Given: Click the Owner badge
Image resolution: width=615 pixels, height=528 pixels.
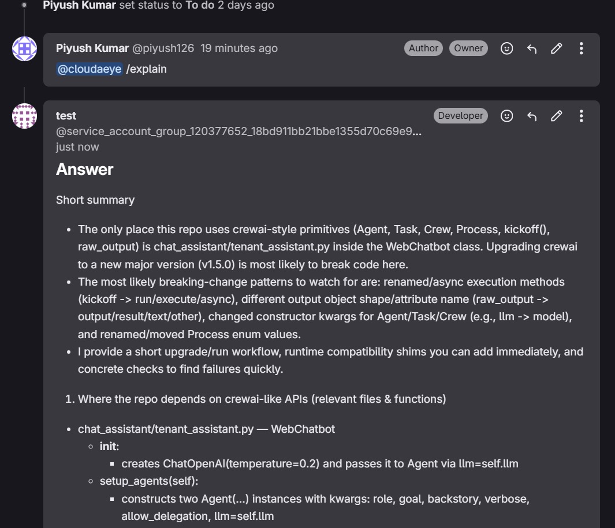Looking at the screenshot, I should click(468, 48).
